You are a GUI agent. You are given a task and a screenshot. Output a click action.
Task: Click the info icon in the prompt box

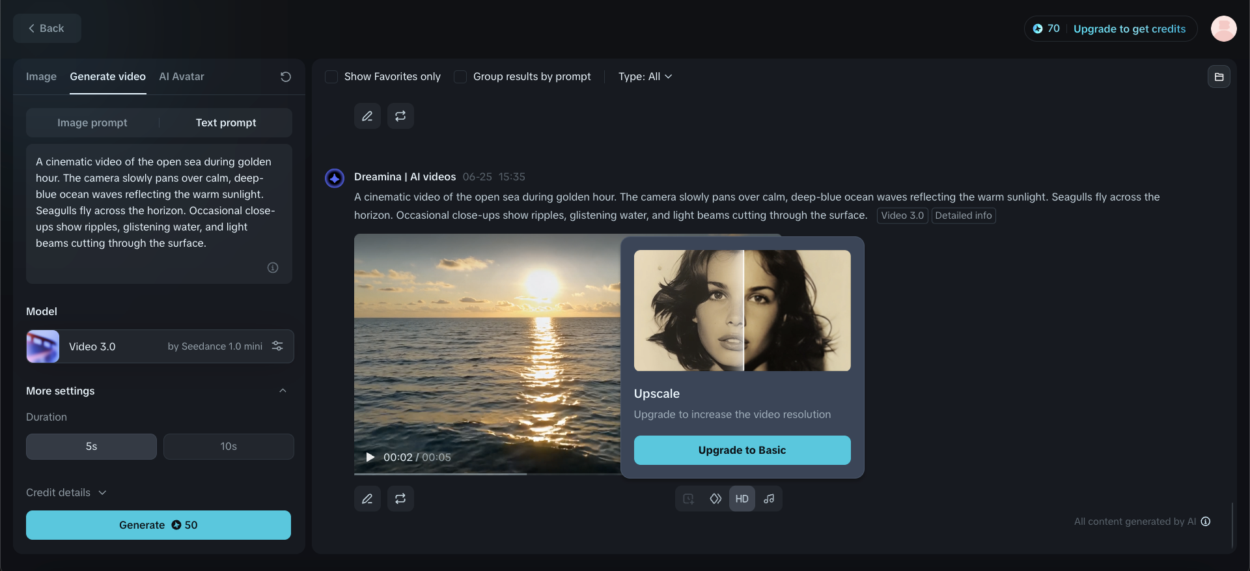[x=273, y=268]
